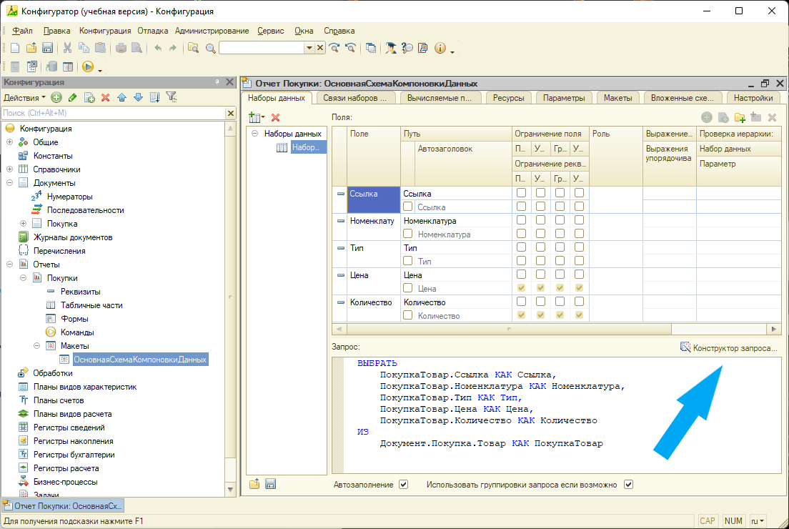Check the Цена autoheader checkbox
The width and height of the screenshot is (789, 529).
point(407,288)
